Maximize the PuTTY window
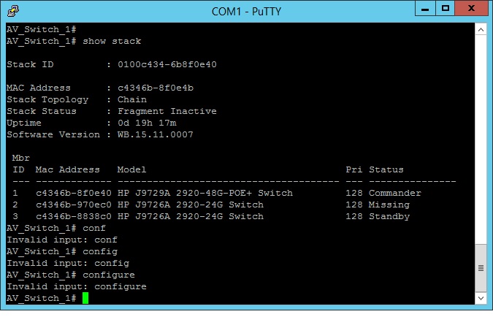The width and height of the screenshot is (493, 336). click(x=445, y=9)
